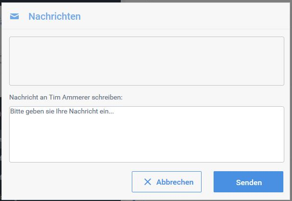Click the word 'Senden' to send
The width and height of the screenshot is (292, 201).
click(x=249, y=182)
